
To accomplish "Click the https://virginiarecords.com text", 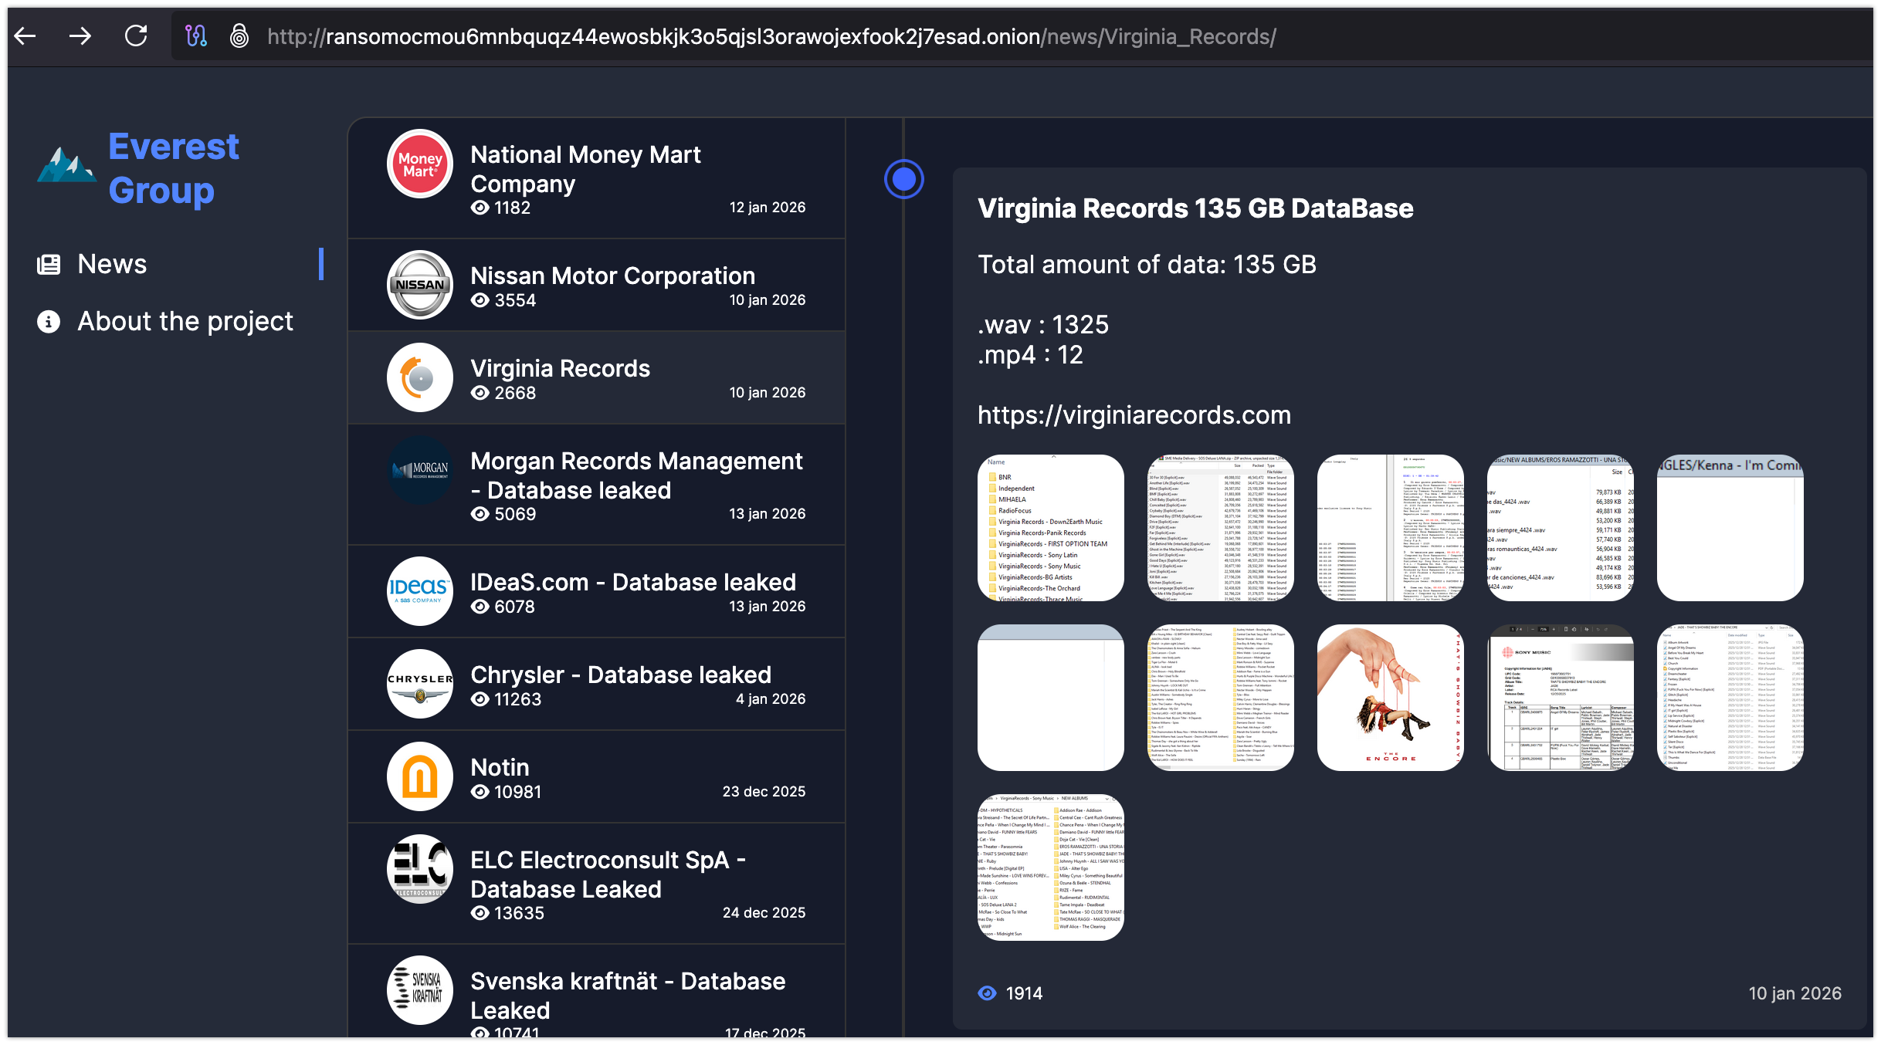I will (x=1134, y=415).
